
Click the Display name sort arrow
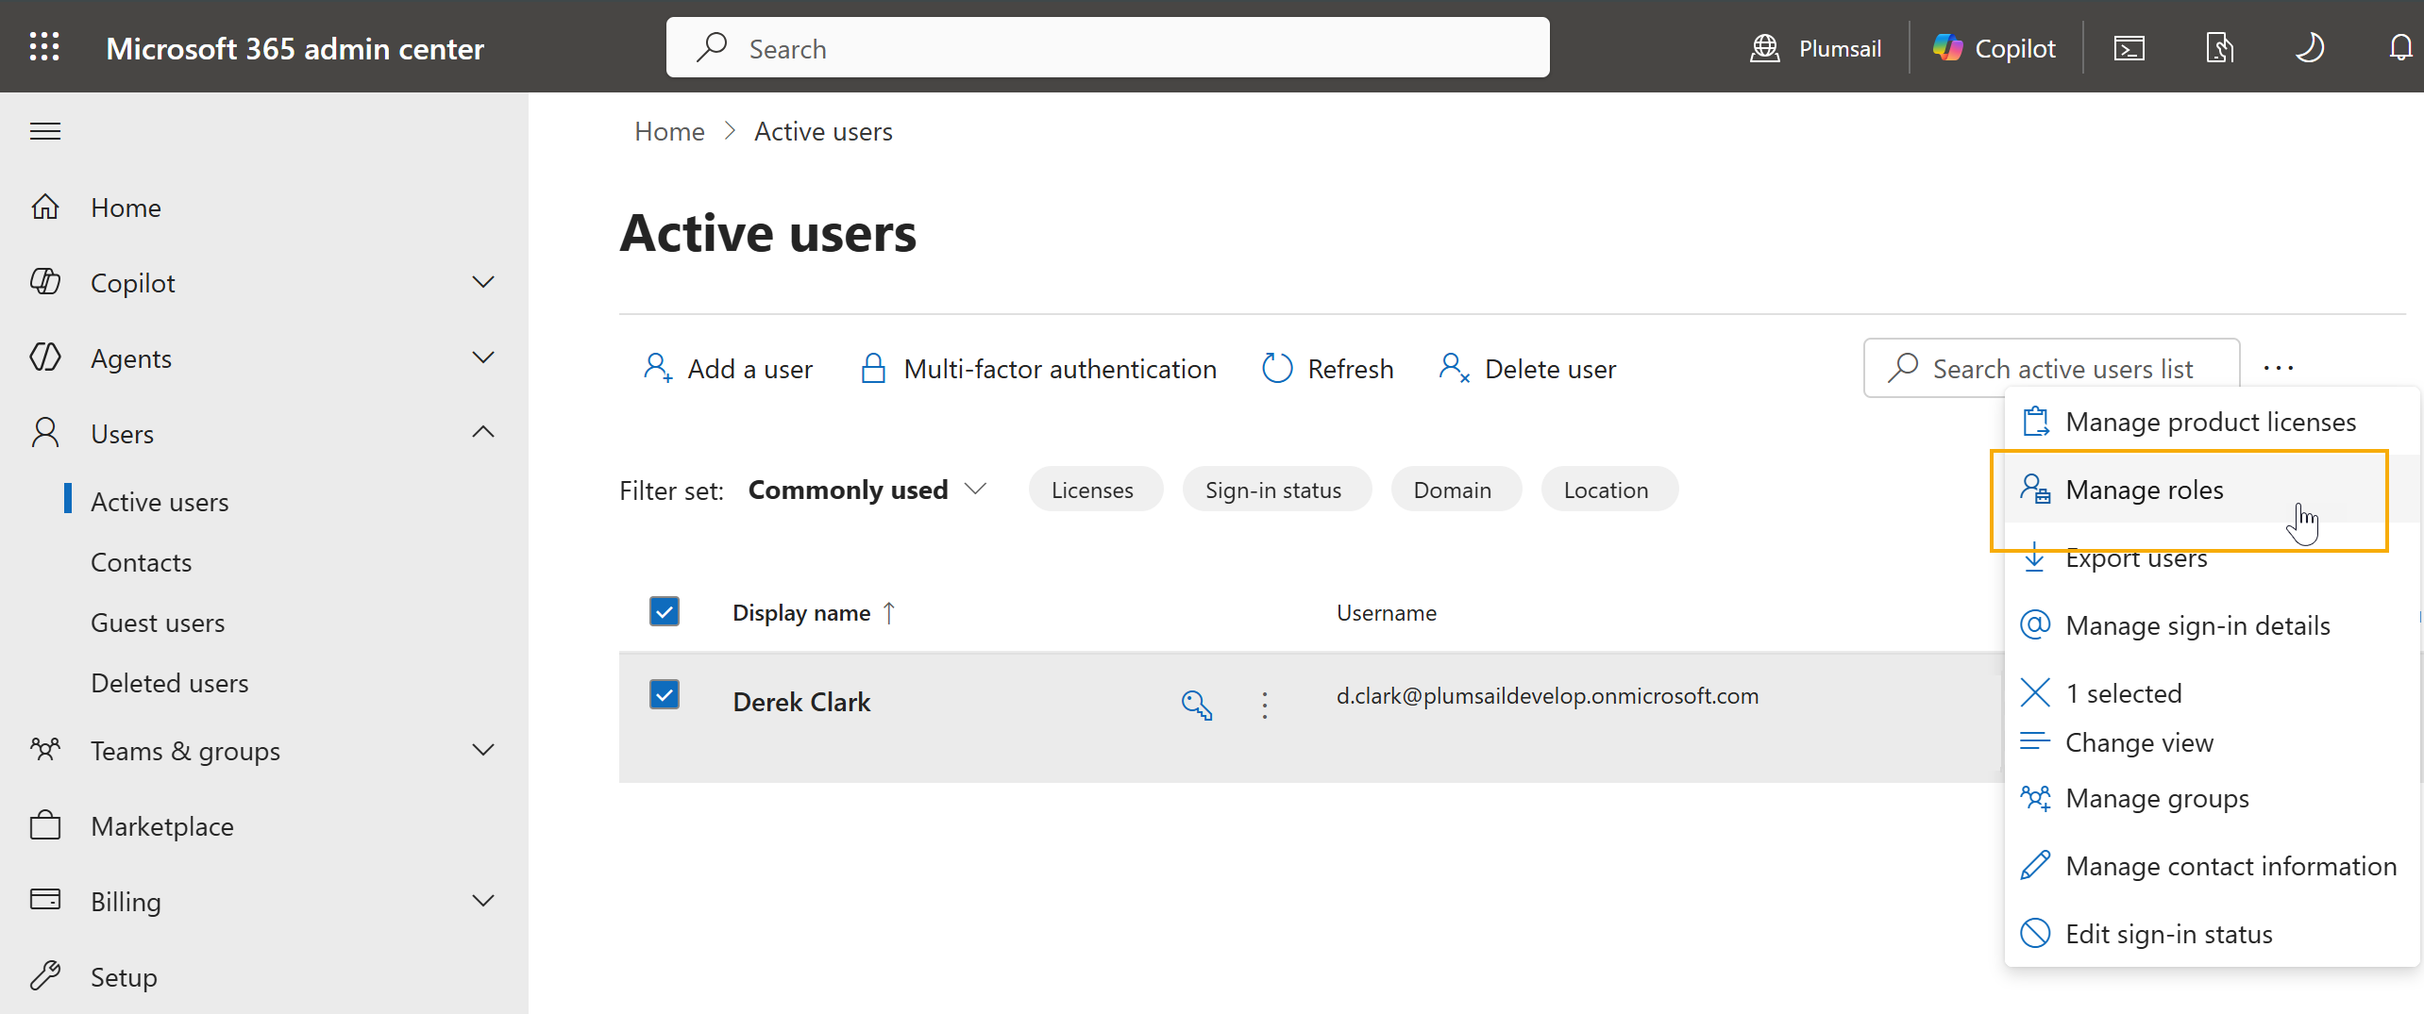888,612
